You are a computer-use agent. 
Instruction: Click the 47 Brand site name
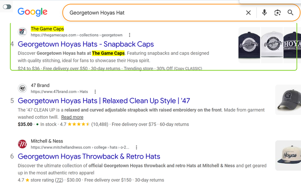[x=40, y=85]
